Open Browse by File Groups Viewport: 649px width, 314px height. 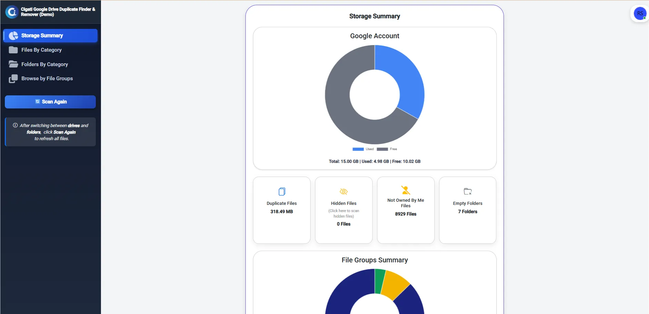tap(50, 79)
